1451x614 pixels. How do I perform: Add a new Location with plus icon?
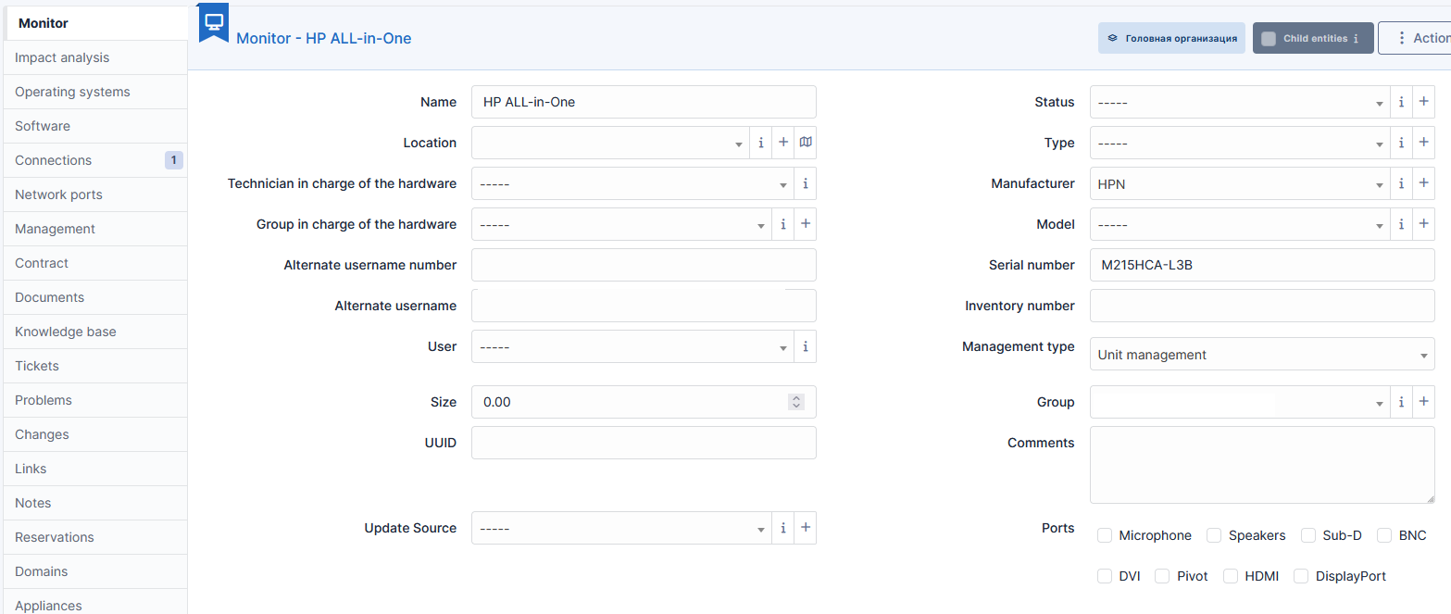783,143
